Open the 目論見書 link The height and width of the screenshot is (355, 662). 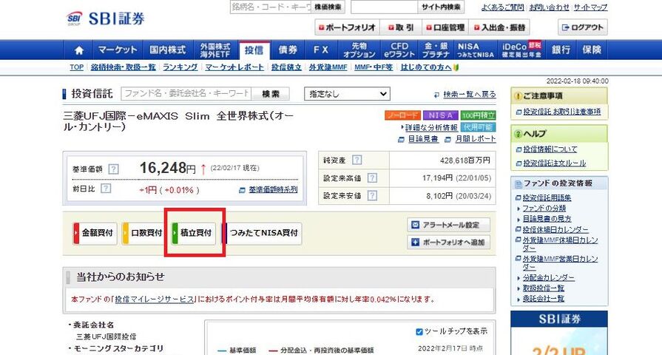(x=423, y=139)
